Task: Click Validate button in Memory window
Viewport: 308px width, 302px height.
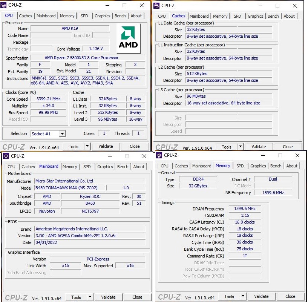Action: (261, 296)
